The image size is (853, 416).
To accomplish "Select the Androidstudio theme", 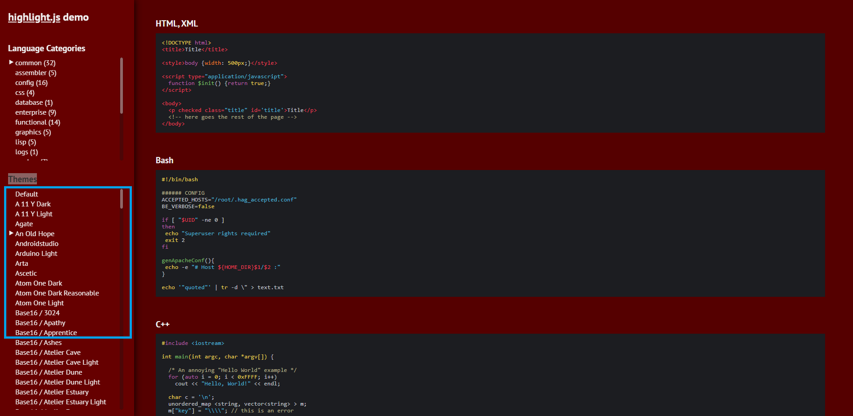I will coord(37,244).
